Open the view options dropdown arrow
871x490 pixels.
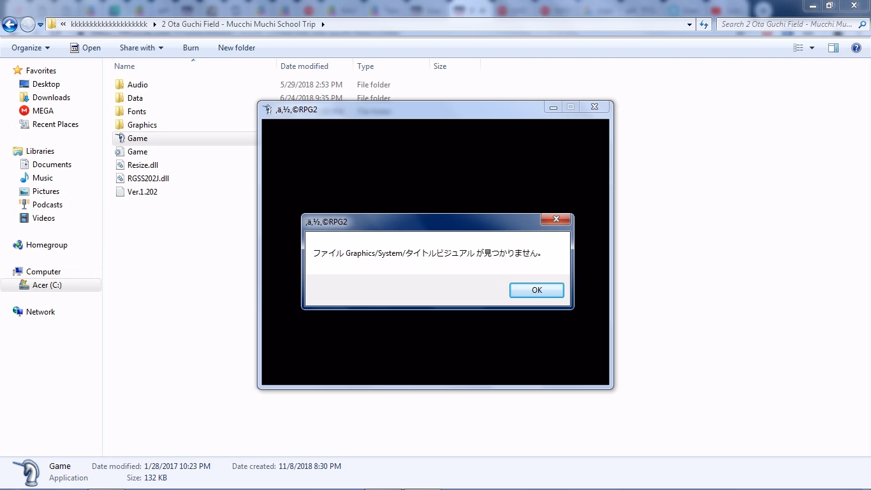(812, 48)
